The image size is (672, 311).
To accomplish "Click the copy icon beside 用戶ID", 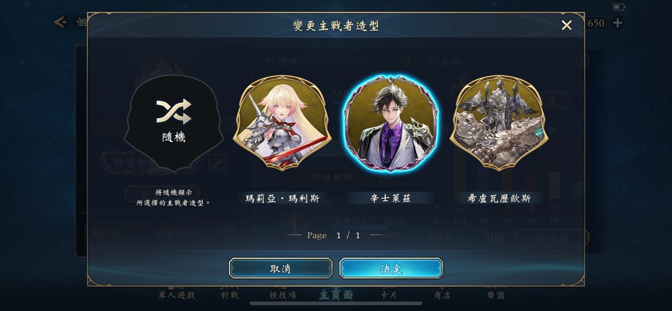I will pos(231,233).
